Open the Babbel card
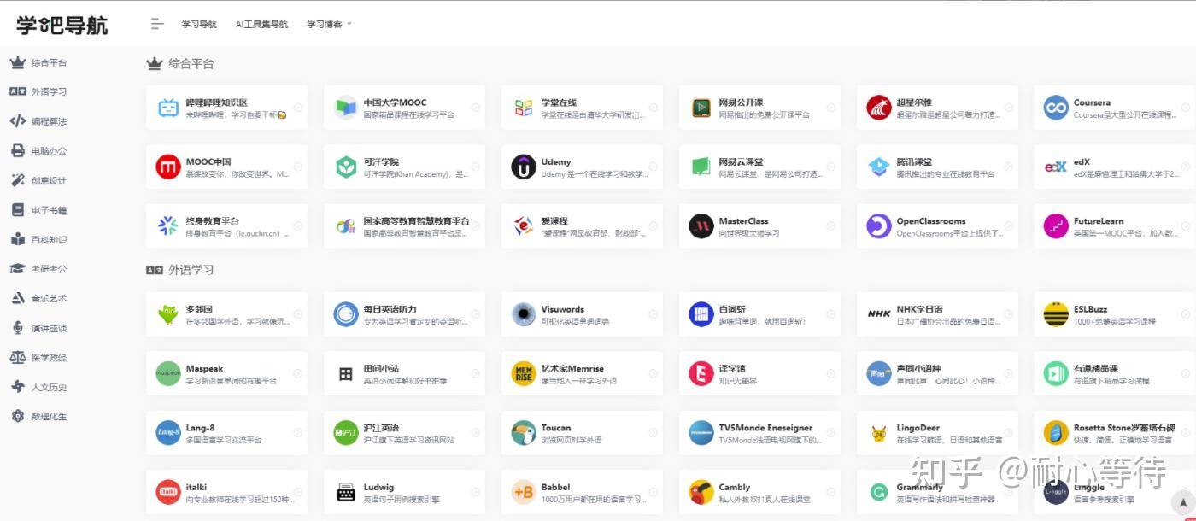The height and width of the screenshot is (521, 1196). pos(583,492)
